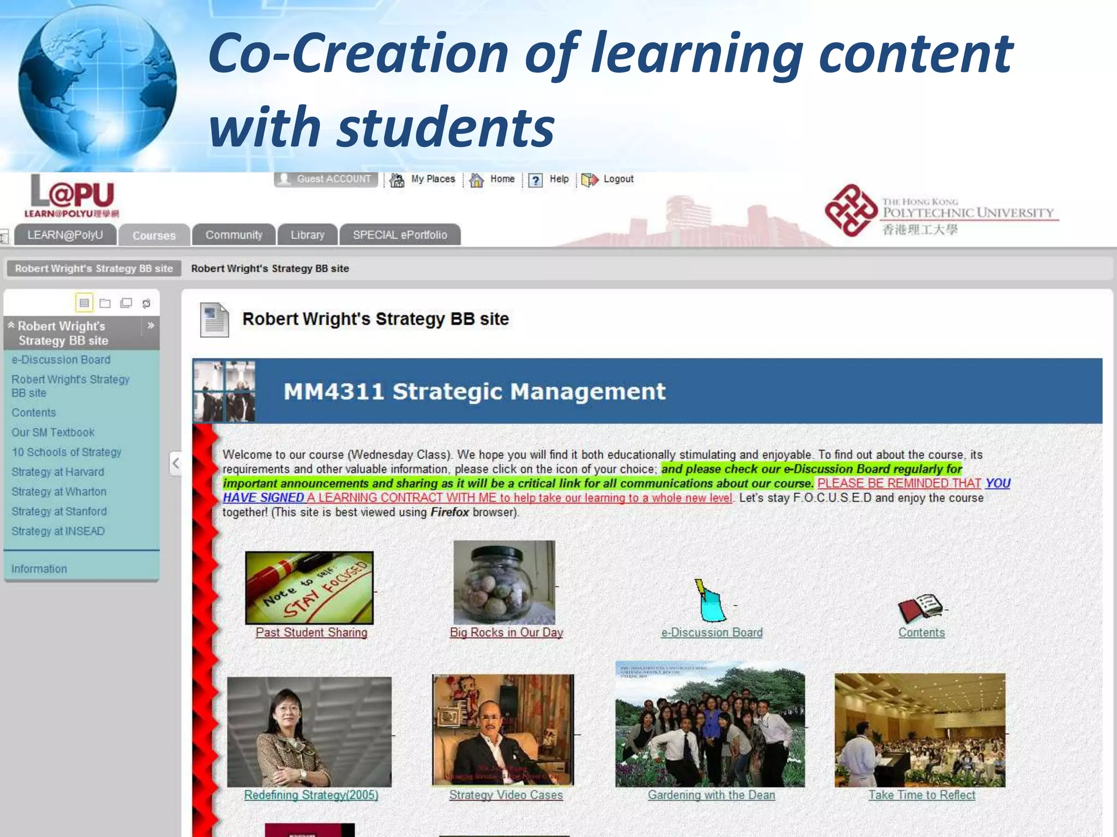Expand the course menu double-arrow button

pyautogui.click(x=151, y=325)
